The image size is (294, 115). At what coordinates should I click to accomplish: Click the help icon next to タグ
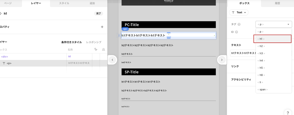pos(239,25)
